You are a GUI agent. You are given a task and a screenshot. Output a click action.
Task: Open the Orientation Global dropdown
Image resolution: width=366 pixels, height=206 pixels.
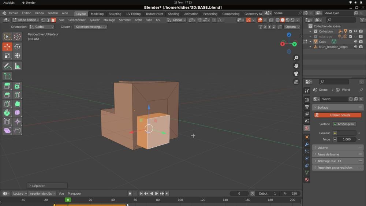click(x=42, y=27)
